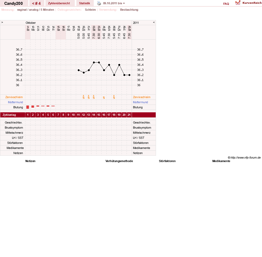Click date header '9. So'
This screenshot has height=257, width=262.
coord(28,28)
